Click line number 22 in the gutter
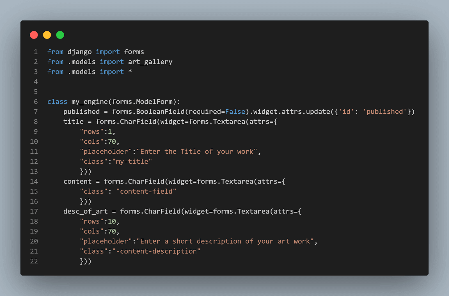The height and width of the screenshot is (296, 449). click(34, 261)
